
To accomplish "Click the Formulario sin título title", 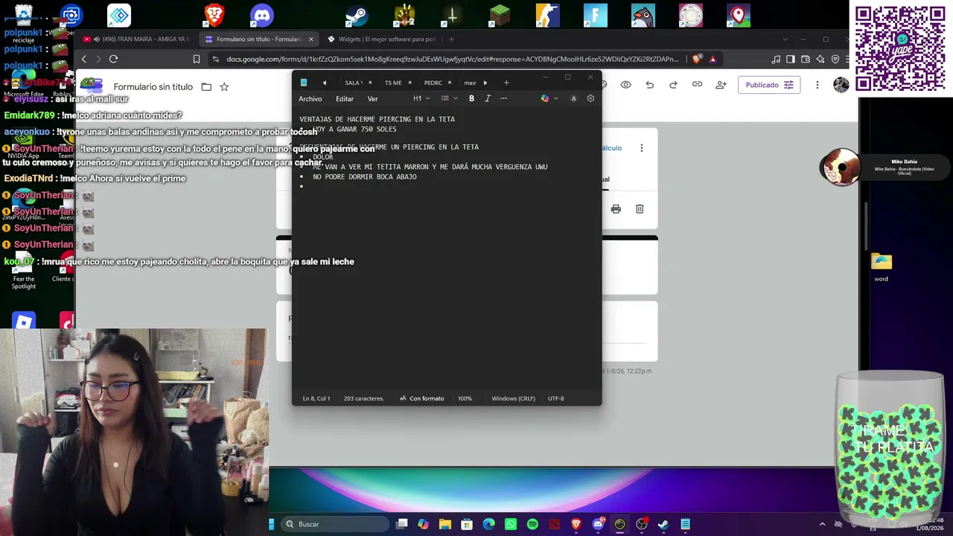I will tap(153, 86).
